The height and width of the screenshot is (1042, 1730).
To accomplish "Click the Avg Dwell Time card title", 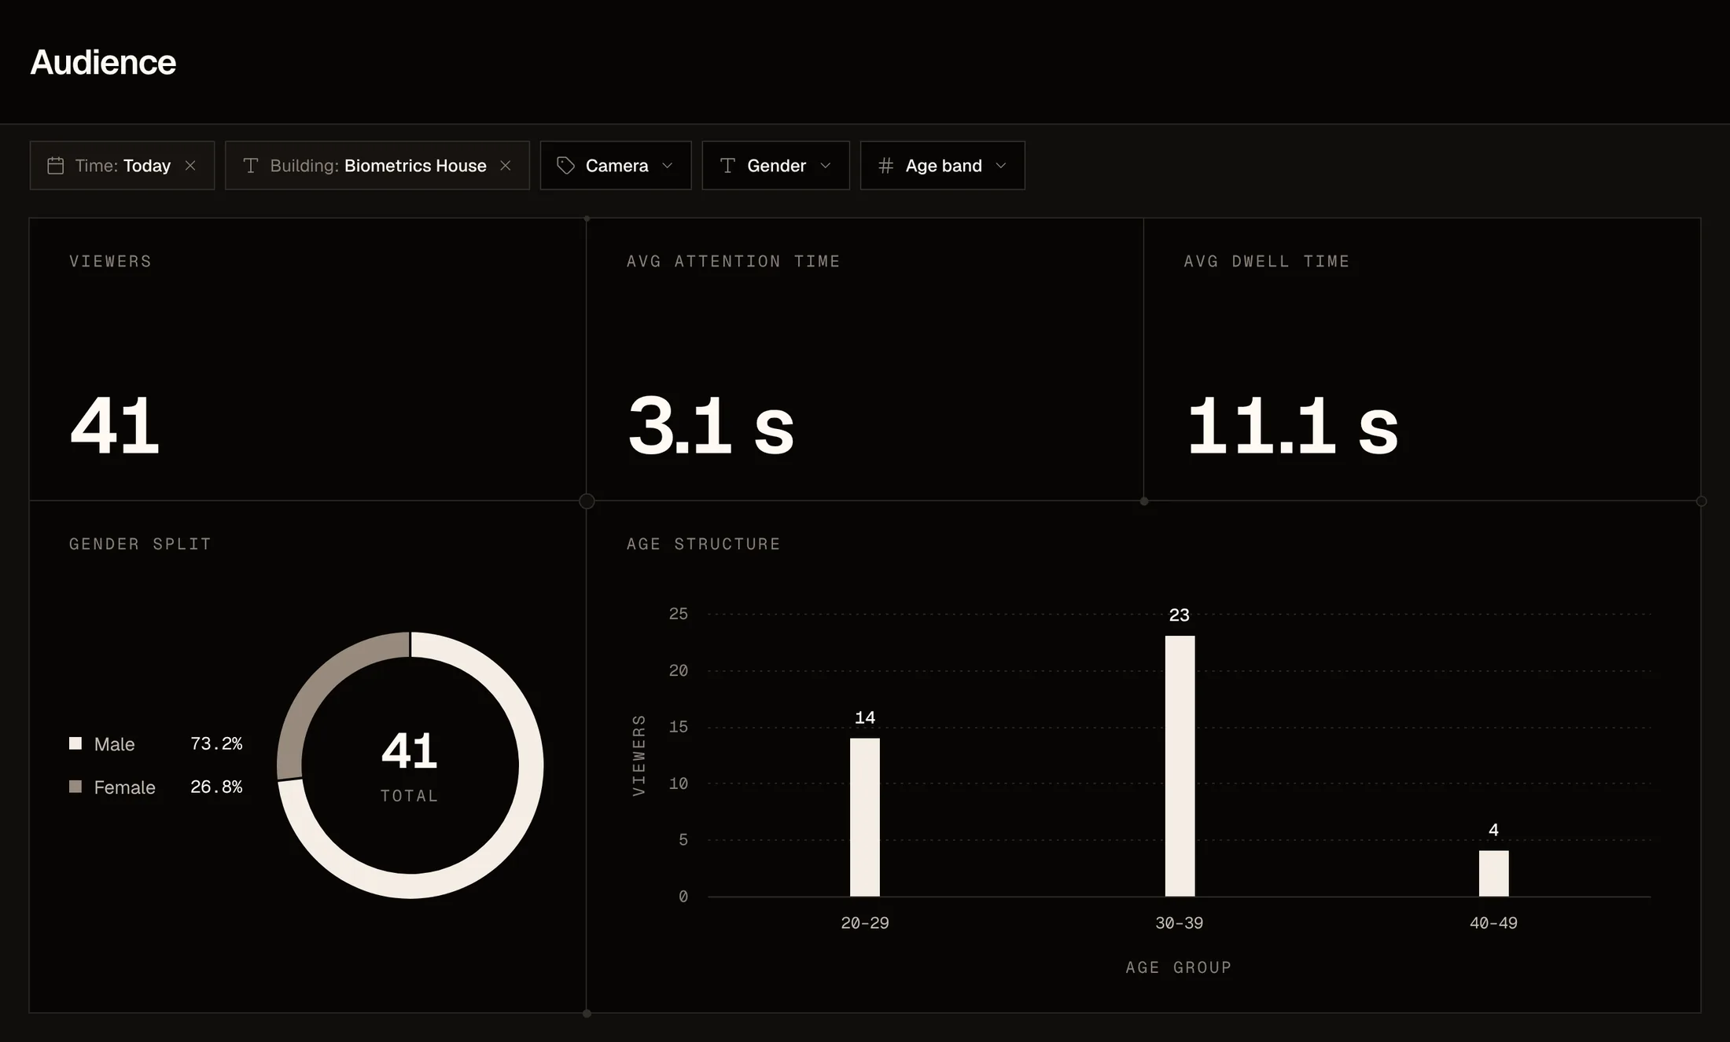I will click(x=1267, y=261).
